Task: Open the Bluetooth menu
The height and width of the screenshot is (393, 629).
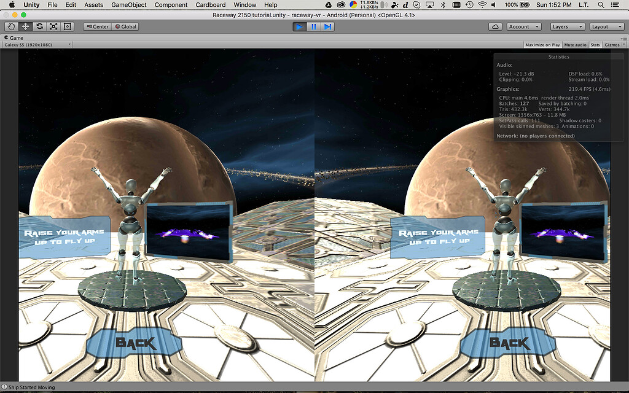Action: [x=442, y=5]
